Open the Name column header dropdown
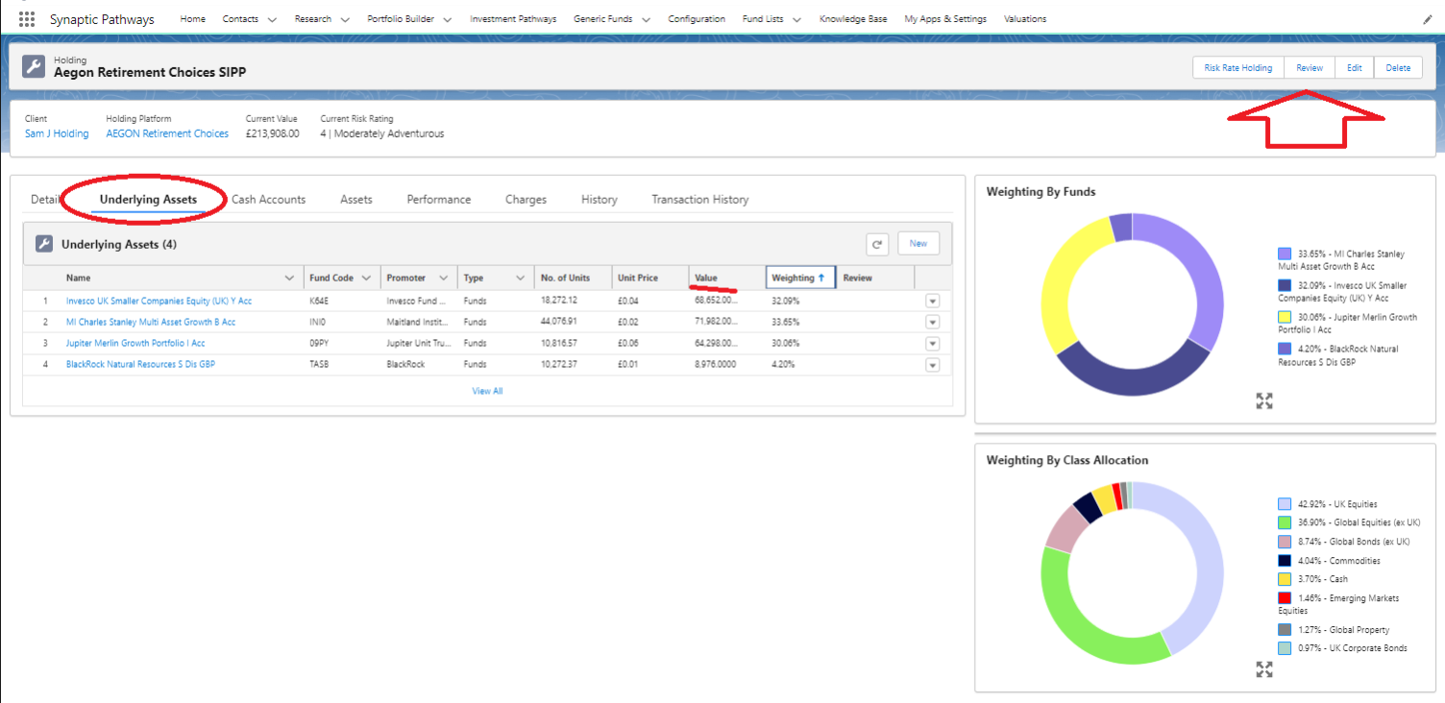Viewport: 1445px width, 703px height. 290,279
